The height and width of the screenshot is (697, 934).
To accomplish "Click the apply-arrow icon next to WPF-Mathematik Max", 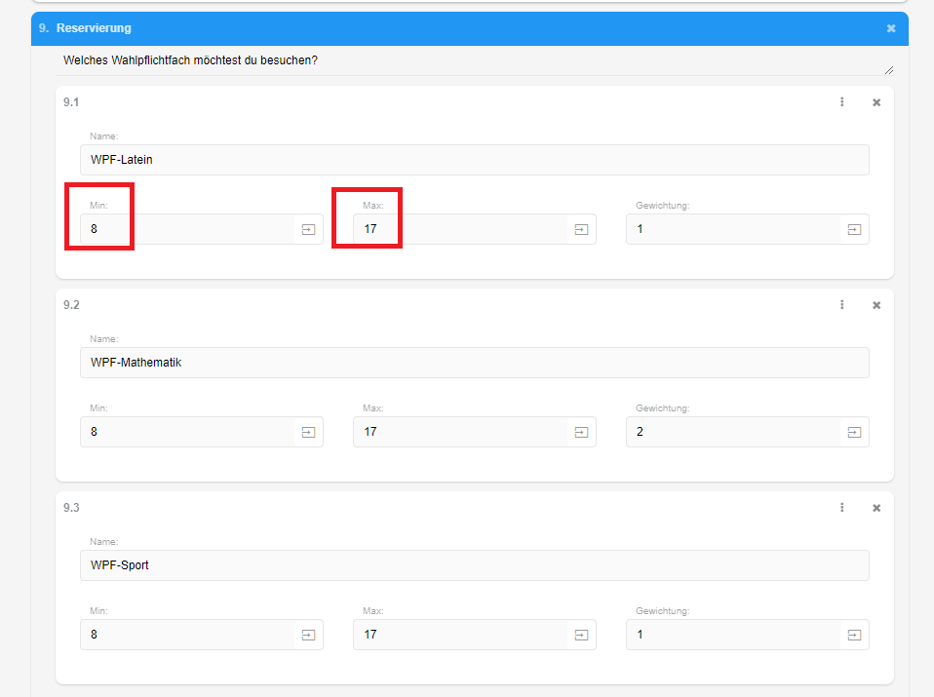I will 581,432.
